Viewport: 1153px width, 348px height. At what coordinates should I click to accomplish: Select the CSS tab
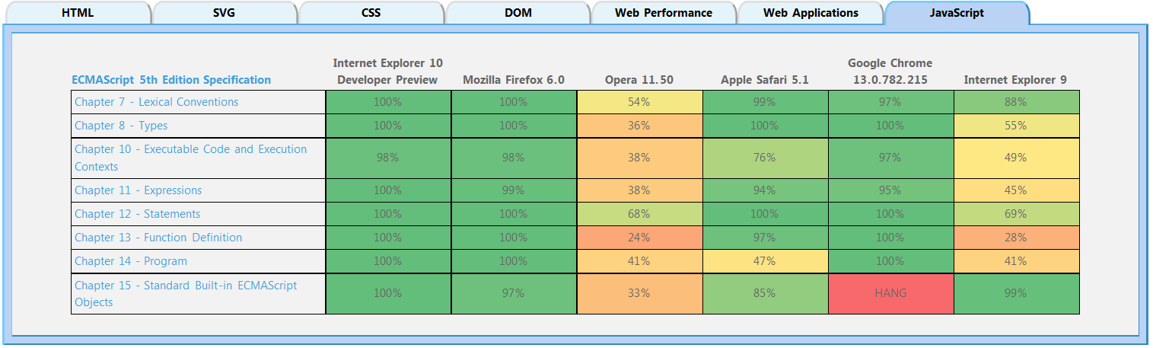click(x=371, y=13)
